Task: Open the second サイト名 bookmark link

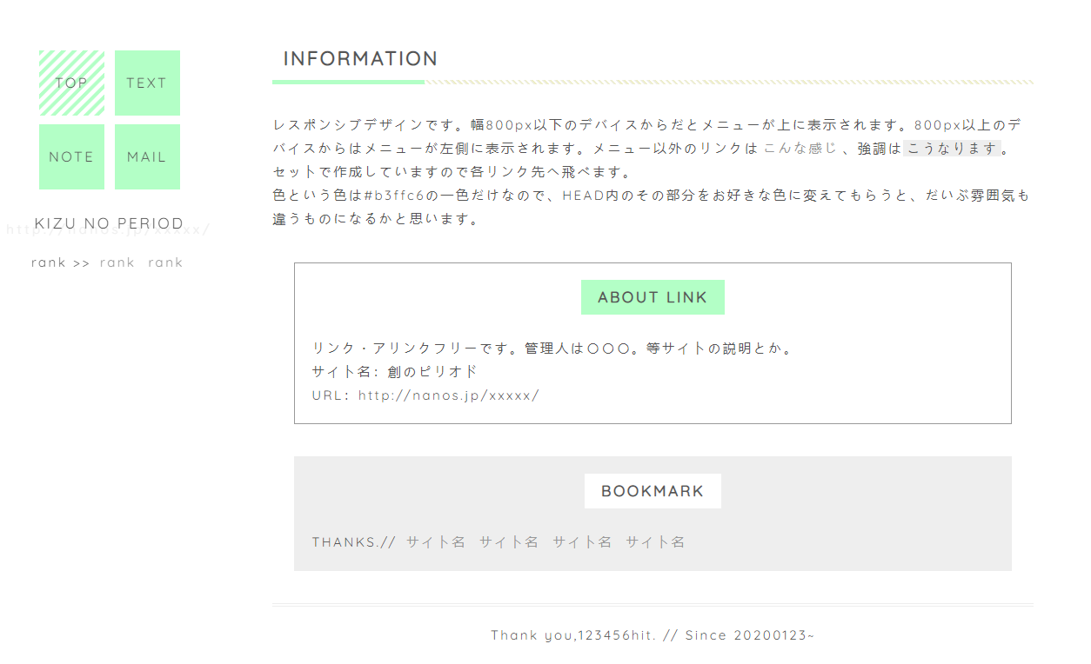Action: 509,542
